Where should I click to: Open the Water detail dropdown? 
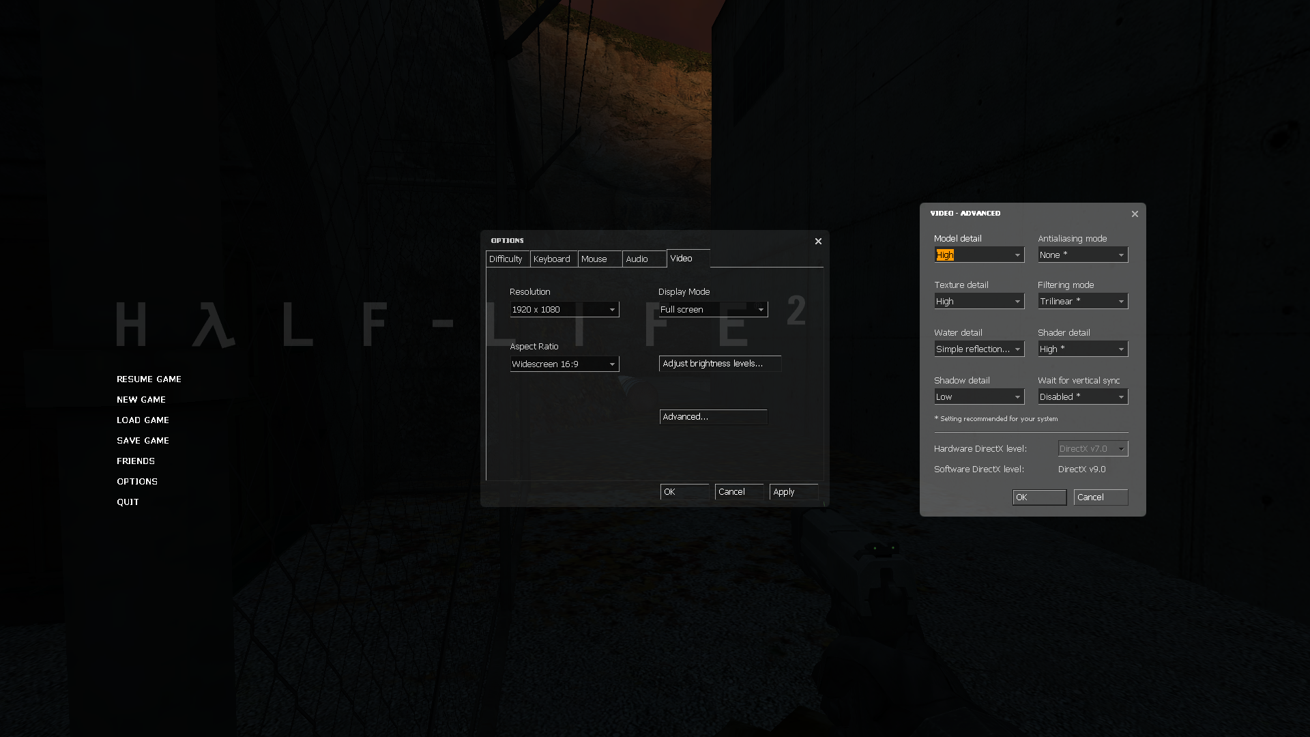tap(978, 349)
